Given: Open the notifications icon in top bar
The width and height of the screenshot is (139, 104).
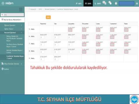Looking at the screenshot, I should pyautogui.click(x=105, y=3).
